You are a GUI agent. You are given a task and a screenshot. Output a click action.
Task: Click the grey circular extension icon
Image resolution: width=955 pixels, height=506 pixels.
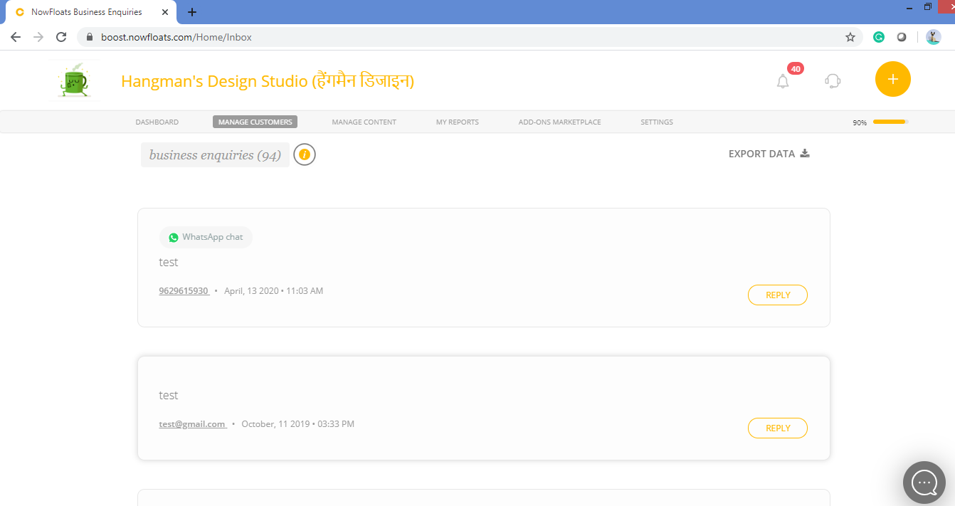coord(902,37)
